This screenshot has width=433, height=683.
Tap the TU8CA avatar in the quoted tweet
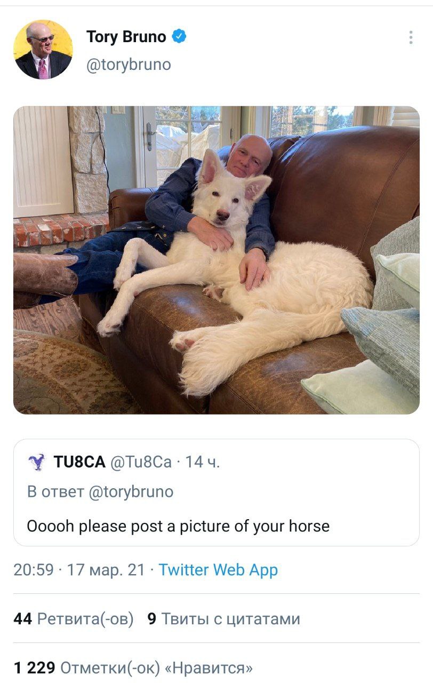tap(37, 462)
